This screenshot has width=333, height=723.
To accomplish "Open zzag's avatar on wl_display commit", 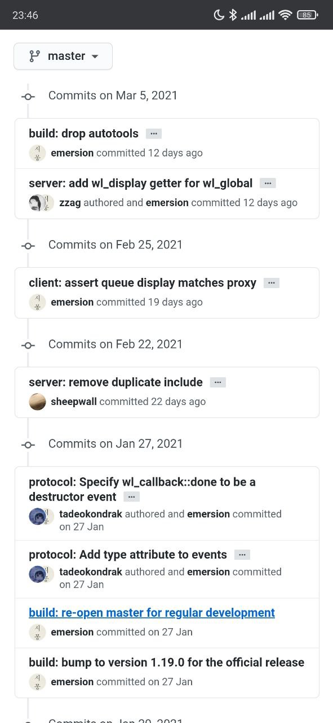I will pyautogui.click(x=37, y=203).
